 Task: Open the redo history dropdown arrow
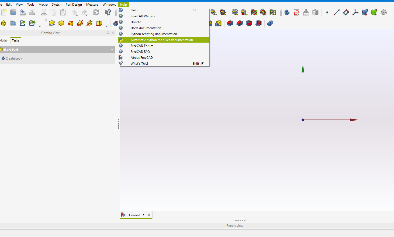87,15
